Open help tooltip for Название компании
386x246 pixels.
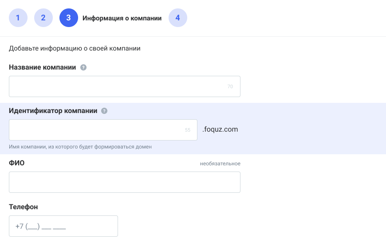coord(83,68)
